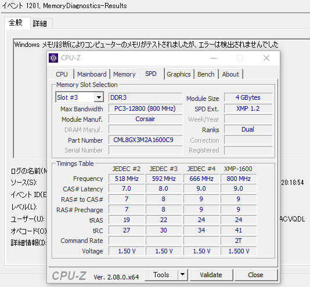Click the Tools button

(161, 275)
